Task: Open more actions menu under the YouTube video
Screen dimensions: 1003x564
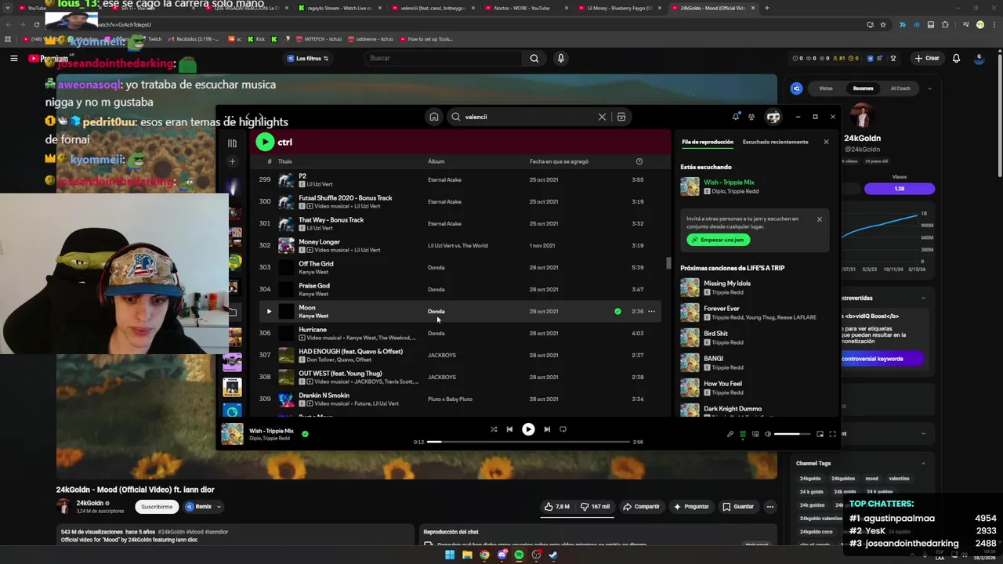Action: pos(770,507)
